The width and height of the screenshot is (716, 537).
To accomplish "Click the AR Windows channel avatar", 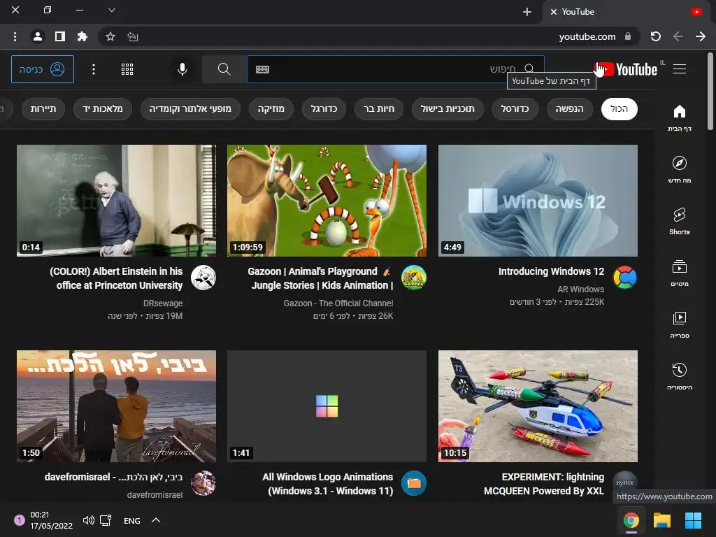I will (x=624, y=278).
